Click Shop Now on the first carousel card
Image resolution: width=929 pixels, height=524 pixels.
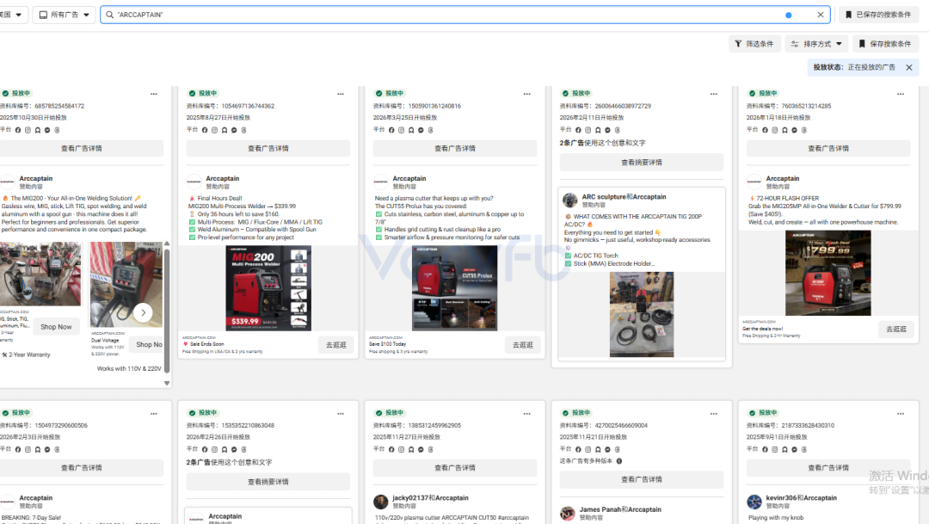pos(56,327)
